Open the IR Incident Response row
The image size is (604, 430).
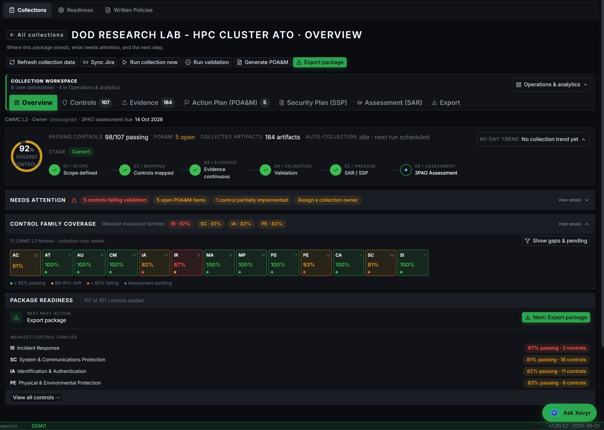coord(300,348)
